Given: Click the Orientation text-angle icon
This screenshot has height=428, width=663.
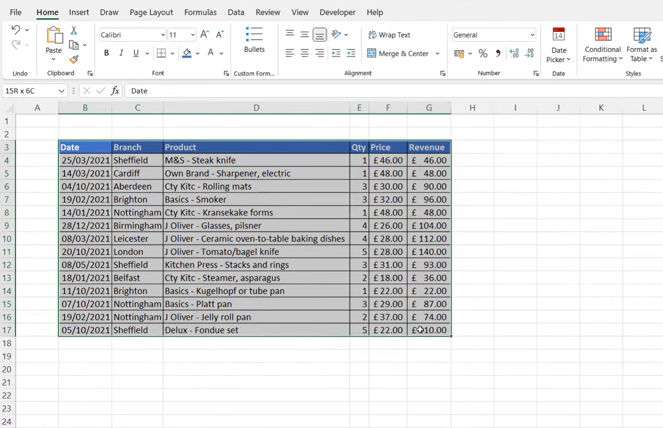Looking at the screenshot, I should 336,34.
